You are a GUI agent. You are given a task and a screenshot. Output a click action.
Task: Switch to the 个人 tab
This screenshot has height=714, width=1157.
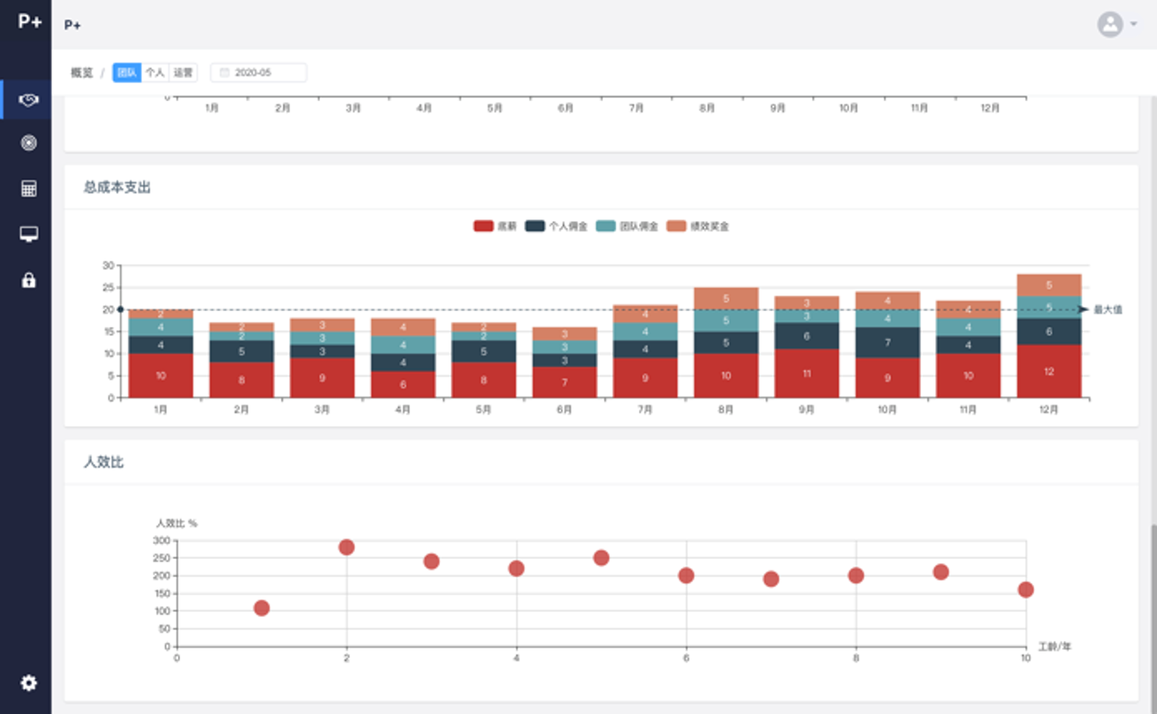click(155, 72)
